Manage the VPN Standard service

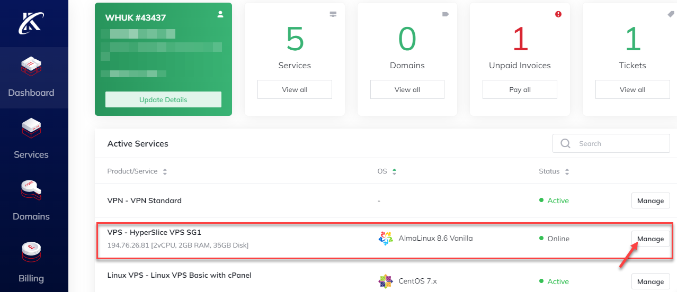pyautogui.click(x=650, y=200)
